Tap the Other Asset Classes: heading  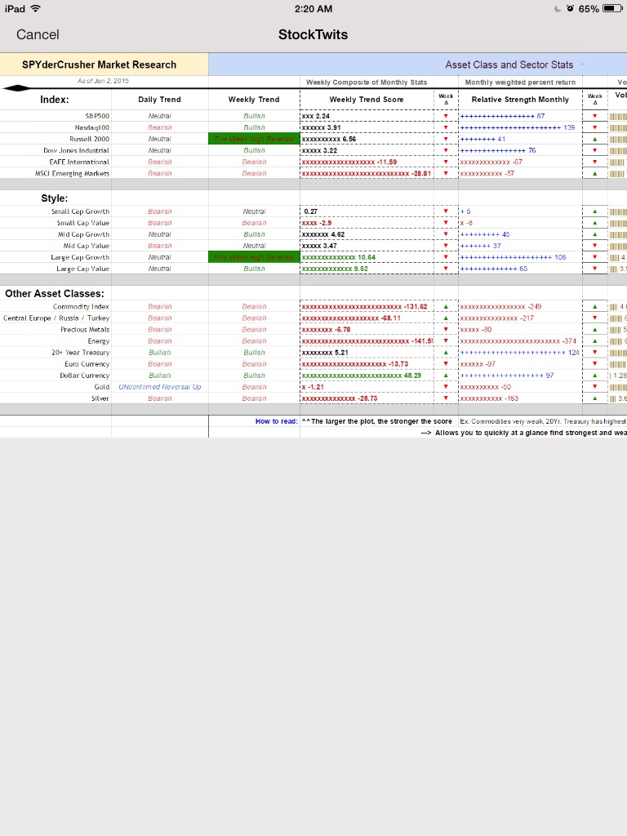[x=55, y=294]
